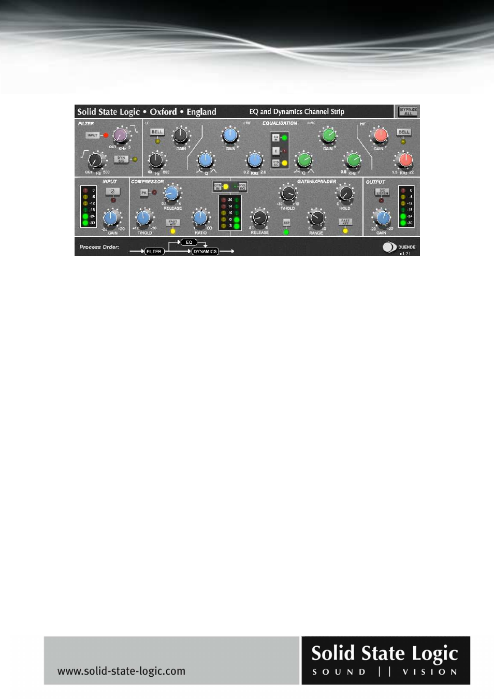Click the HMF Q knob

coord(304,160)
